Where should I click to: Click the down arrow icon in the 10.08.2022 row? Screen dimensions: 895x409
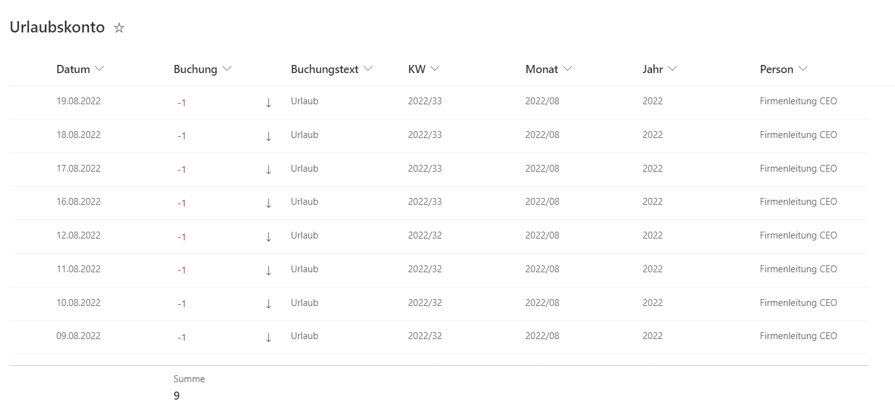point(268,303)
